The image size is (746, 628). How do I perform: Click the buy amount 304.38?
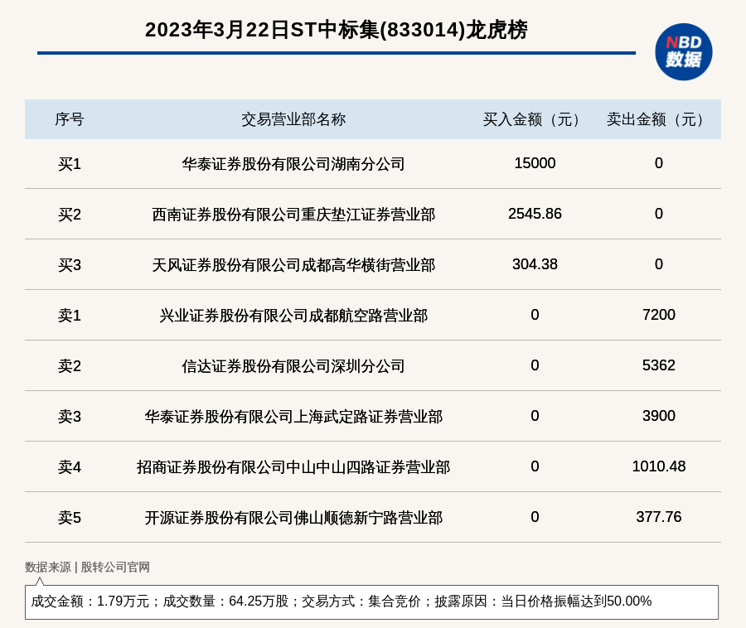535,263
